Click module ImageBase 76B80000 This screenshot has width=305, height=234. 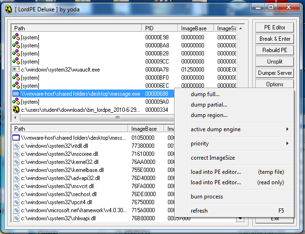(143, 218)
